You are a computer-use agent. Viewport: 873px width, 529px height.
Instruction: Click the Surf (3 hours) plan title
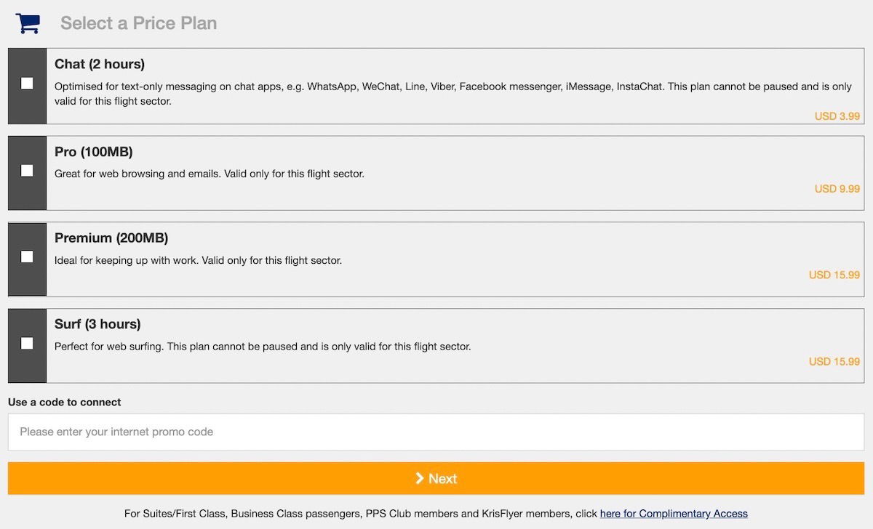click(97, 324)
